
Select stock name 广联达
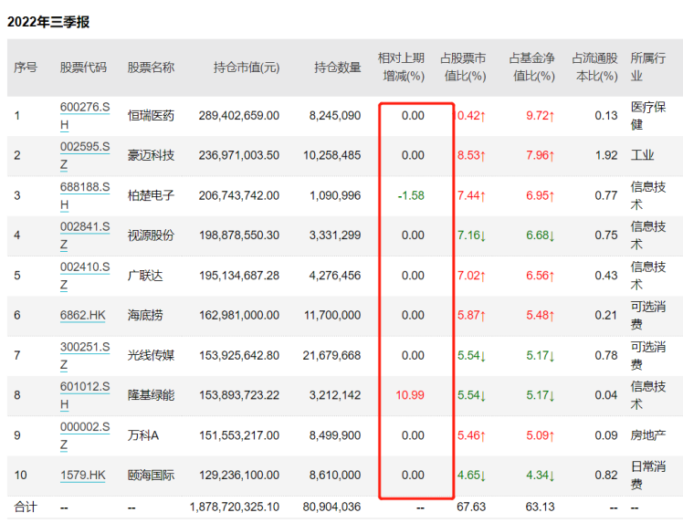[x=145, y=276]
